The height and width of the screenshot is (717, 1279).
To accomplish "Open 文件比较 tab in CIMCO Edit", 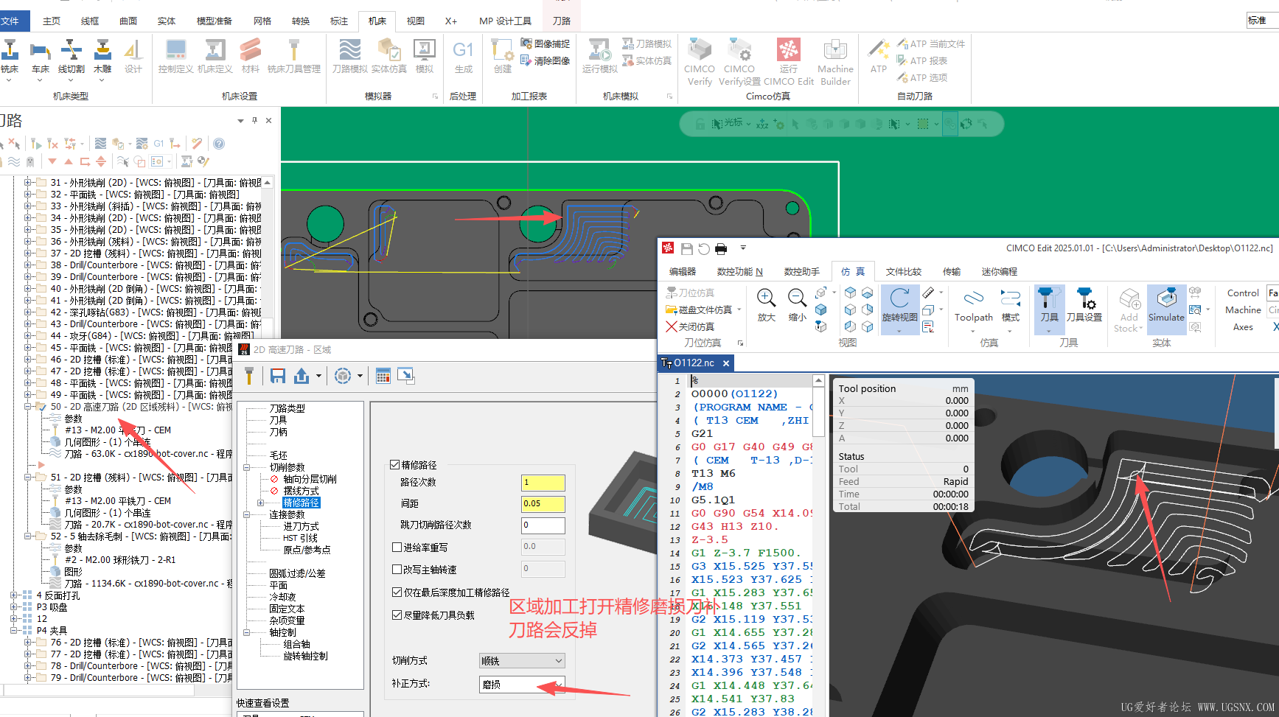I will click(904, 271).
